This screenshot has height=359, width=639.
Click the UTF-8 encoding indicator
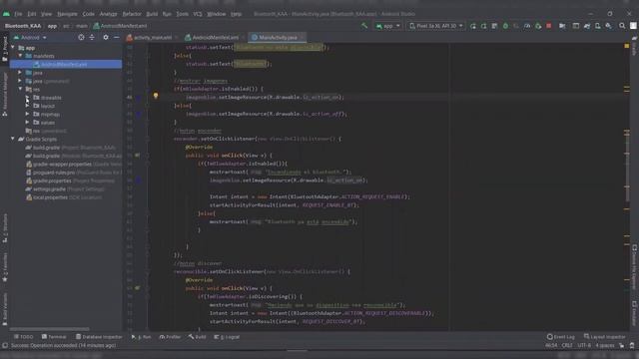click(583, 346)
